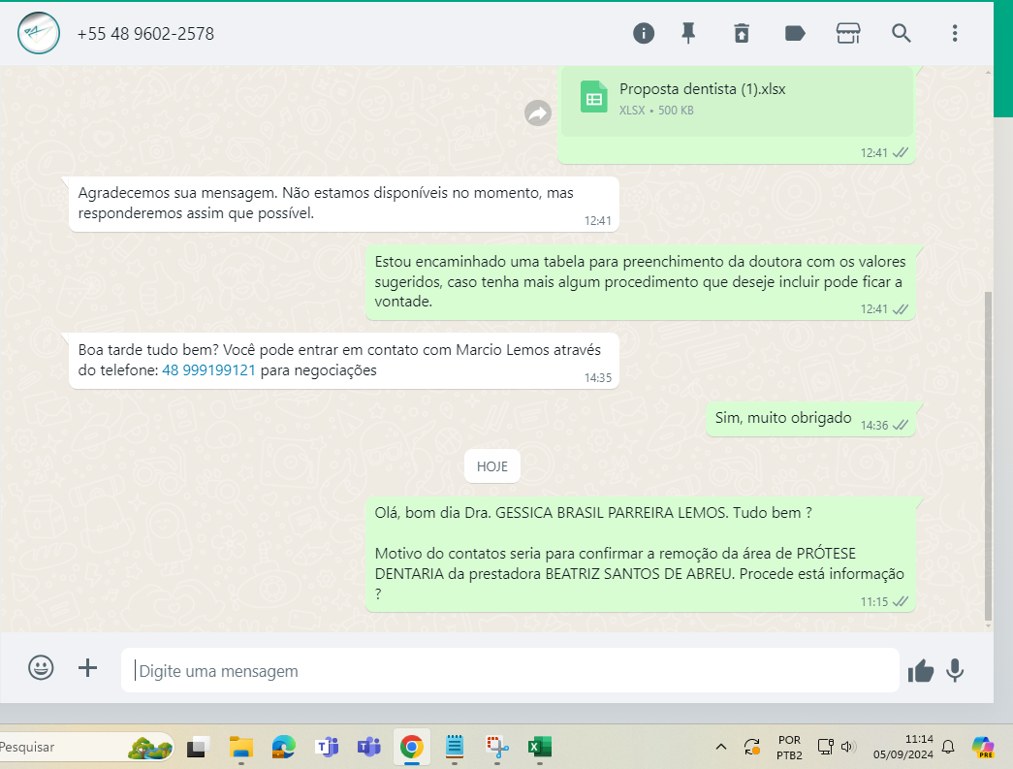
Task: Forward the Proposta dentista file with arrow icon
Action: (x=537, y=113)
